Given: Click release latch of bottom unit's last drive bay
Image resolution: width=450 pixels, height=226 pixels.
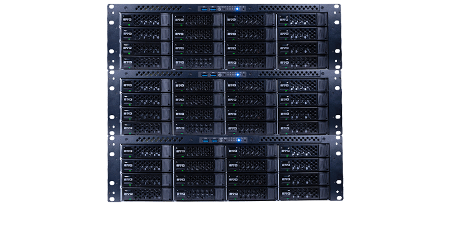Looking at the screenshot, I should click(324, 194).
